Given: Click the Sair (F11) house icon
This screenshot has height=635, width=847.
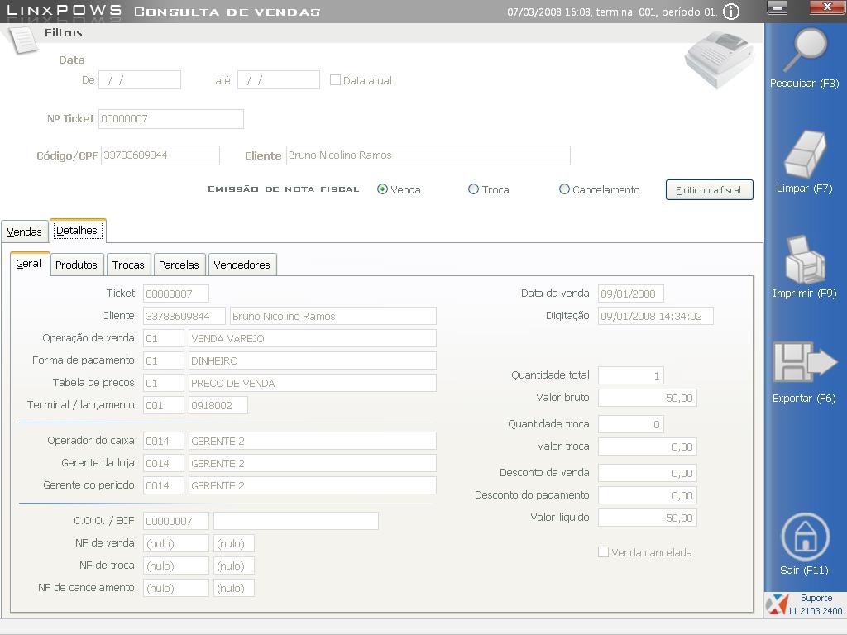Looking at the screenshot, I should tap(805, 537).
